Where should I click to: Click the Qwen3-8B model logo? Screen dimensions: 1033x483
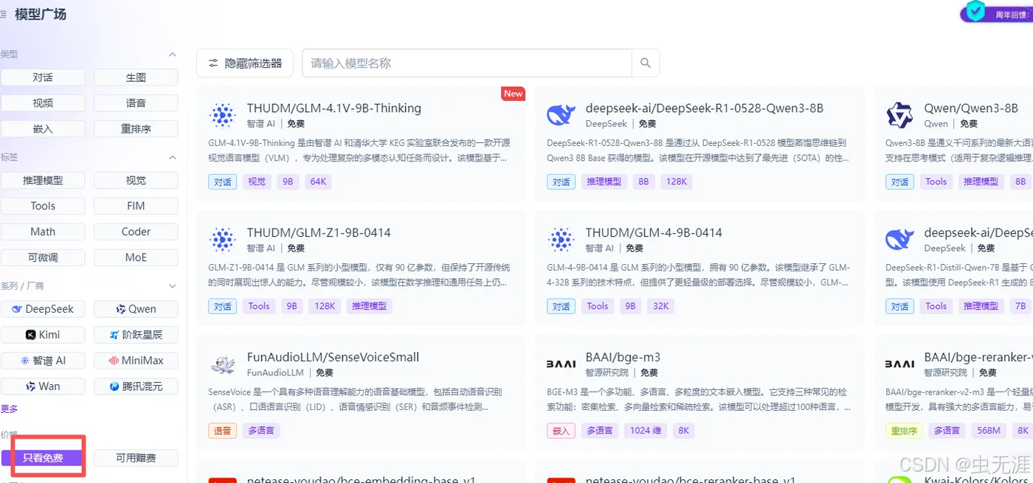(x=899, y=115)
